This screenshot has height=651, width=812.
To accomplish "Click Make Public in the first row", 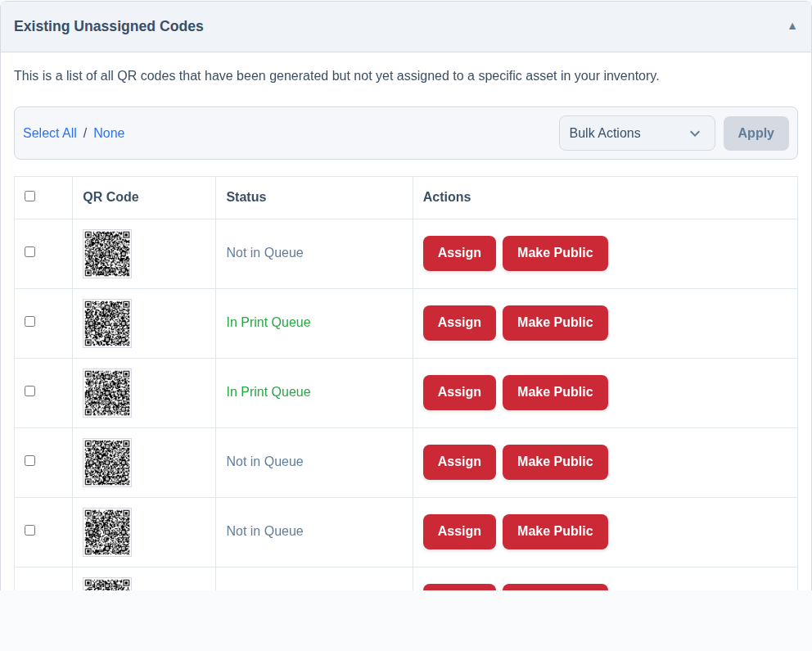I will coord(555,253).
